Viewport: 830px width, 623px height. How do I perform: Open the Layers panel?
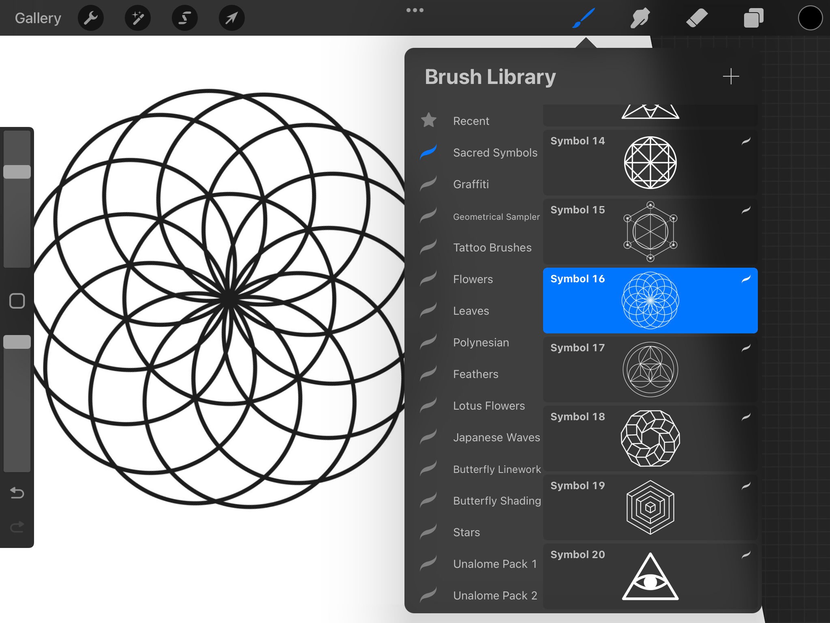754,18
